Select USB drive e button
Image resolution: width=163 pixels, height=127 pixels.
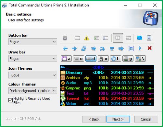click(103, 59)
